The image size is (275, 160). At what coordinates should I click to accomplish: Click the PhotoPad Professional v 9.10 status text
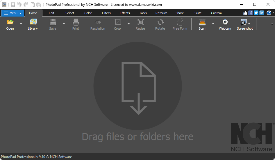(36, 157)
